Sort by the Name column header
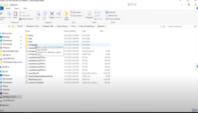This screenshot has height=113, width=198. pos(28,31)
